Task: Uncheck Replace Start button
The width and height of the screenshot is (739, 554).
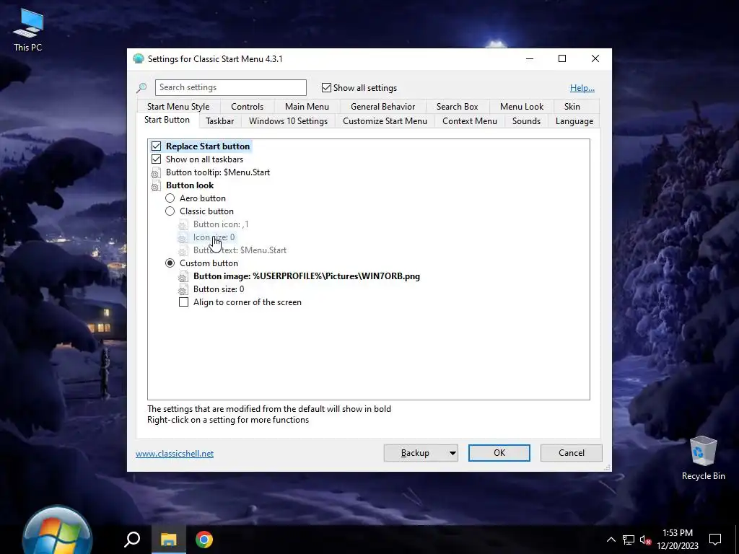Action: [156, 146]
